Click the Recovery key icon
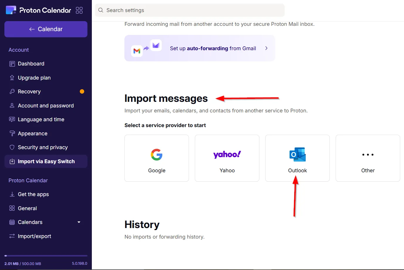Screen dimensions: 404x270 tap(12, 92)
